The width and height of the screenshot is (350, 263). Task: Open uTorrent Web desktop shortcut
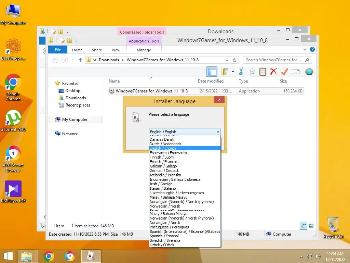coord(13,121)
